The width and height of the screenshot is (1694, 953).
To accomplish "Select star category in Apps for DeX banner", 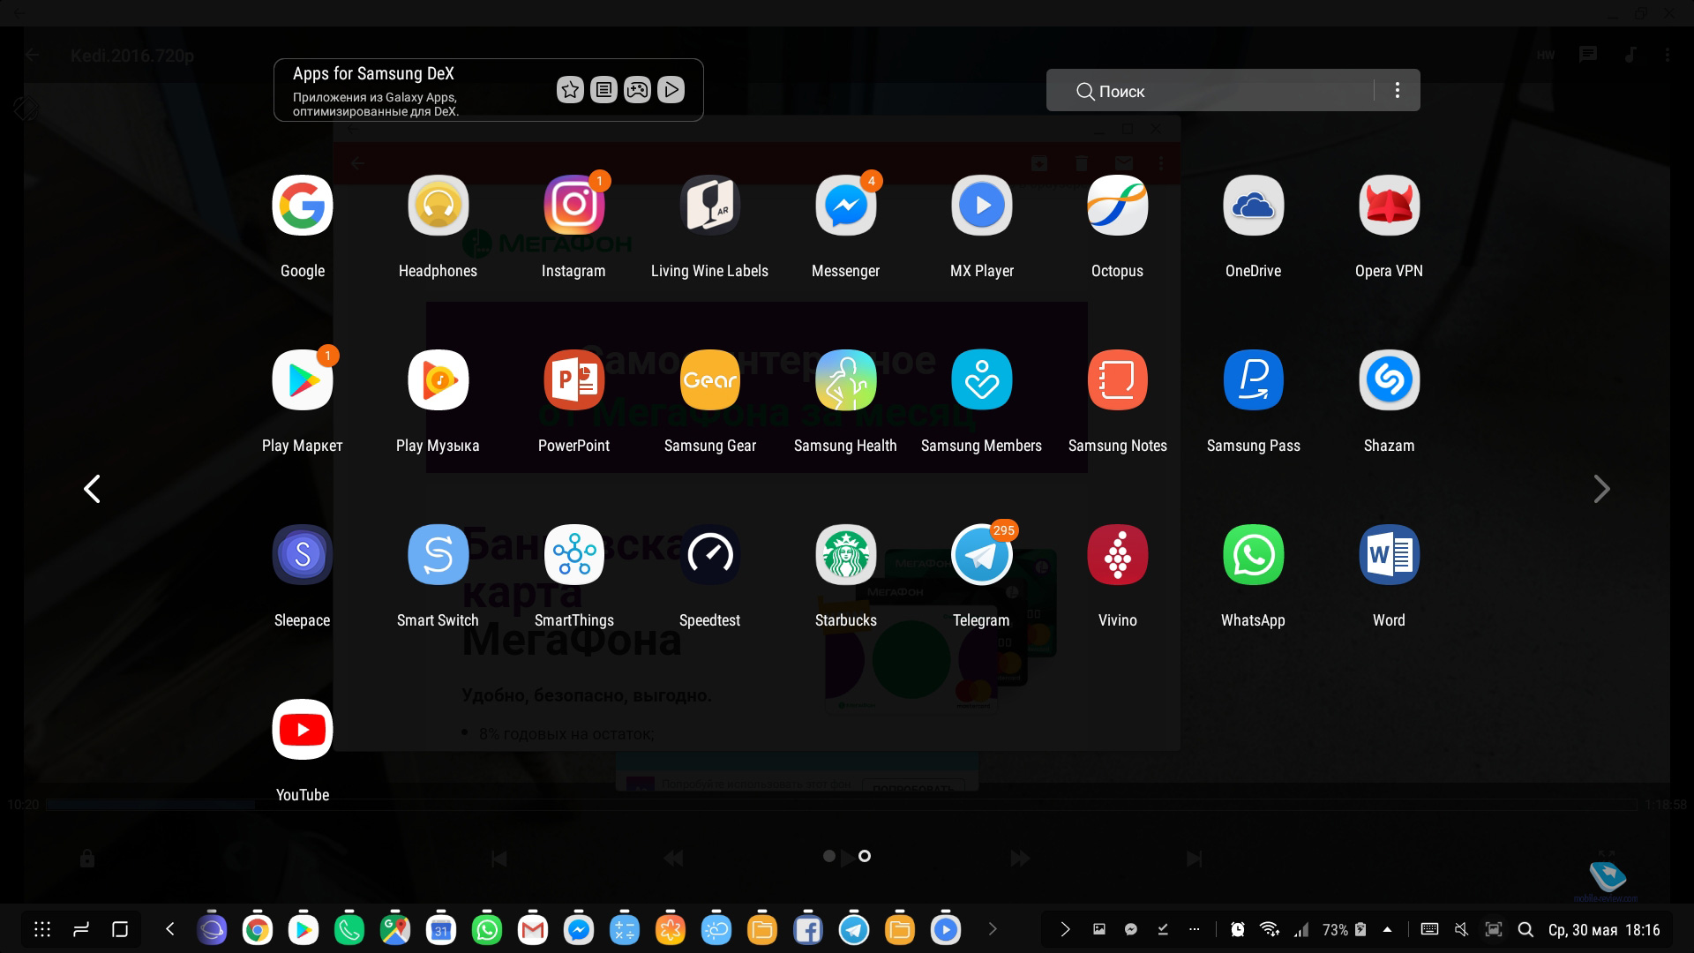I will (570, 89).
